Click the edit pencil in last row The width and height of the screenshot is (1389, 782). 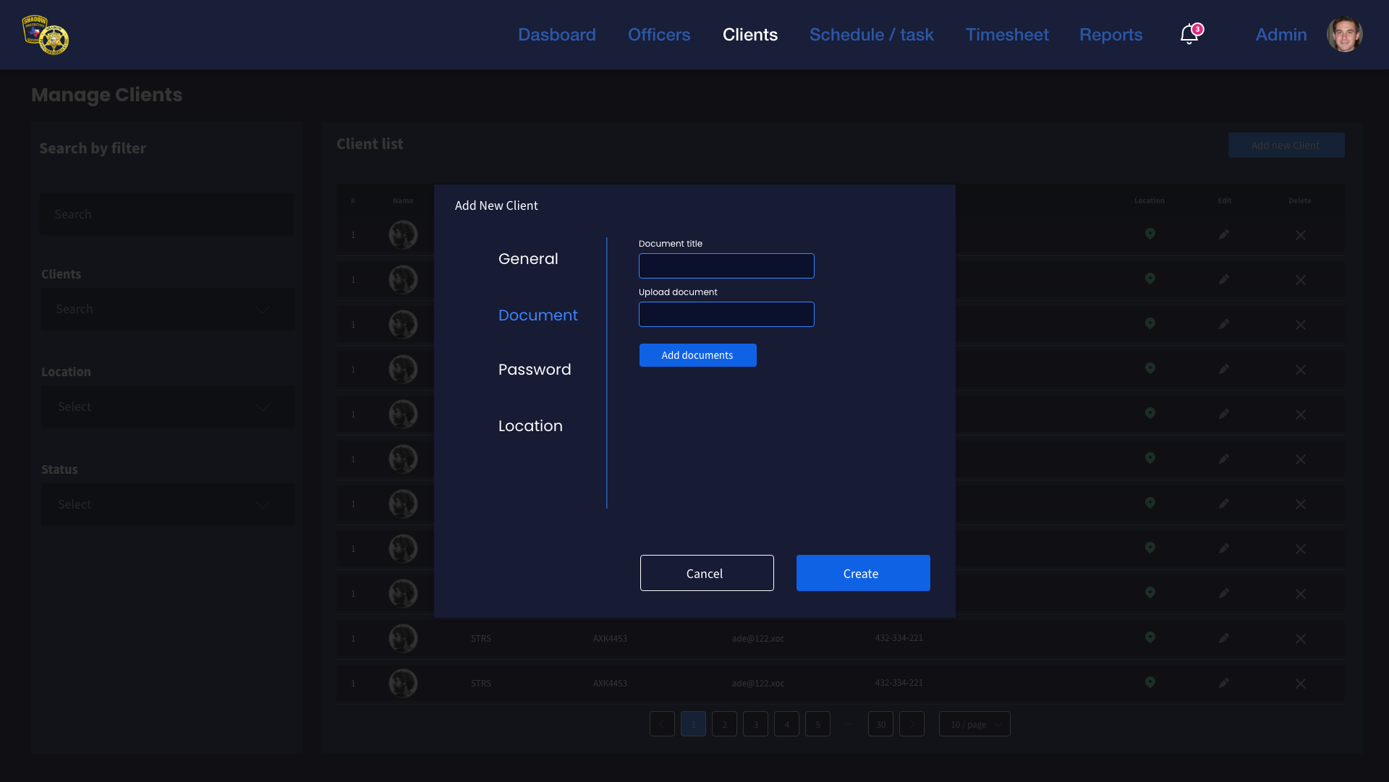[1223, 682]
